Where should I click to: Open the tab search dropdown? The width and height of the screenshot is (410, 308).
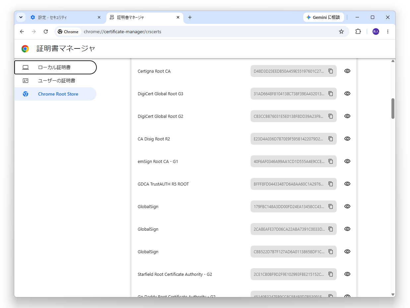(21, 17)
